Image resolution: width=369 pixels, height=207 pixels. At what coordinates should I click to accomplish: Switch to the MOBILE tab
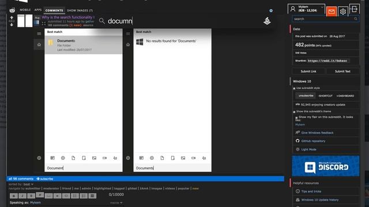tap(25, 10)
